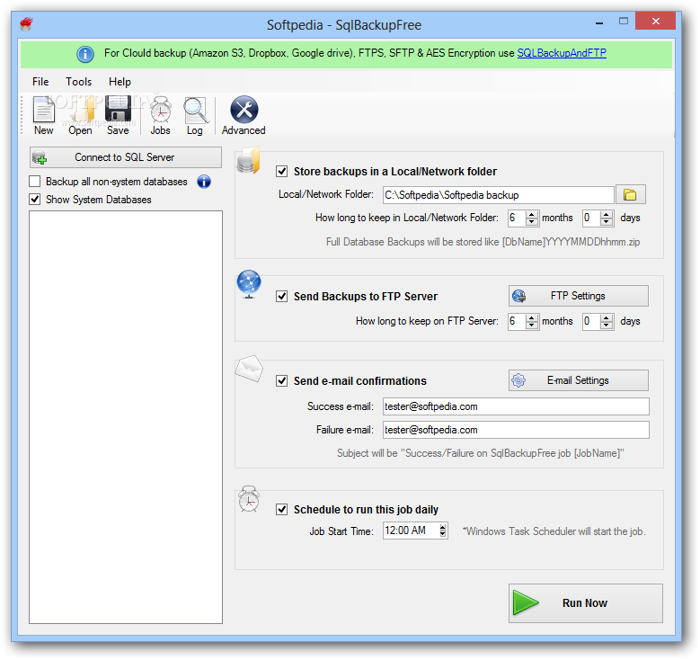Open FTP Settings
This screenshot has width=700, height=660.
click(x=579, y=296)
